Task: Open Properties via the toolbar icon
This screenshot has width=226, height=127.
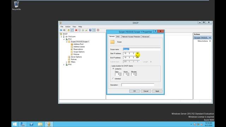Action: [79, 30]
